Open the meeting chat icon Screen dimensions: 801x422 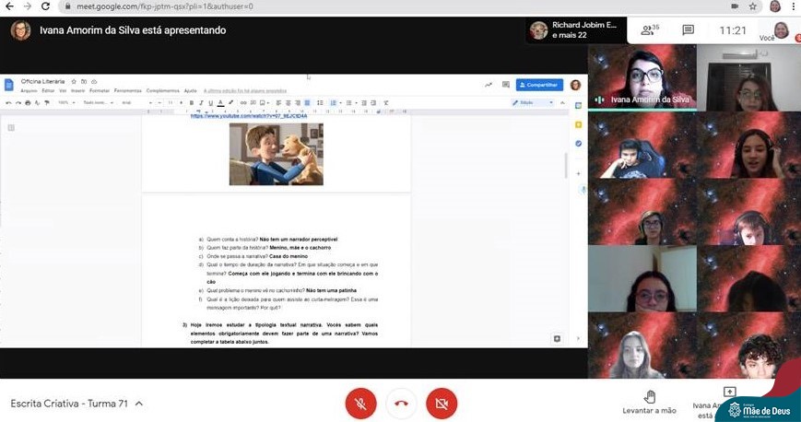(688, 30)
